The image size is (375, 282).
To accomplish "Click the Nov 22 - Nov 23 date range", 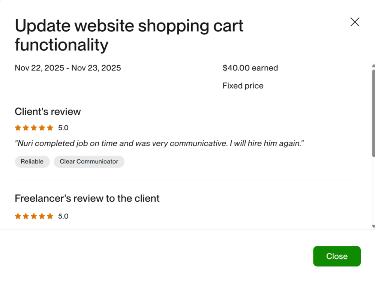I will click(x=68, y=68).
